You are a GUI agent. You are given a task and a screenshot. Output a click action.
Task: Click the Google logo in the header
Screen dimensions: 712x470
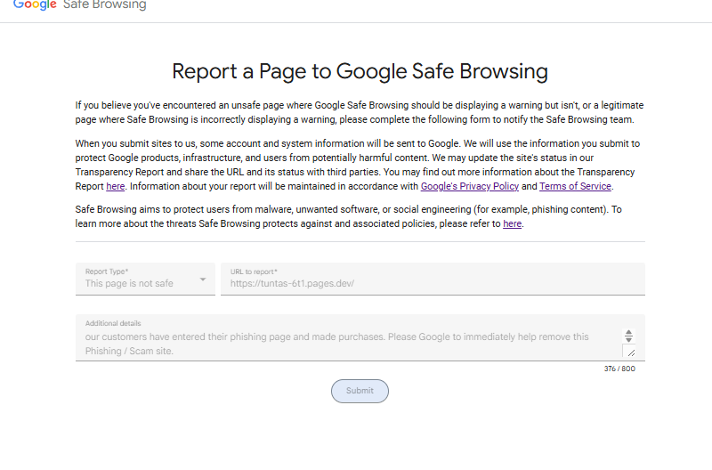pyautogui.click(x=35, y=5)
